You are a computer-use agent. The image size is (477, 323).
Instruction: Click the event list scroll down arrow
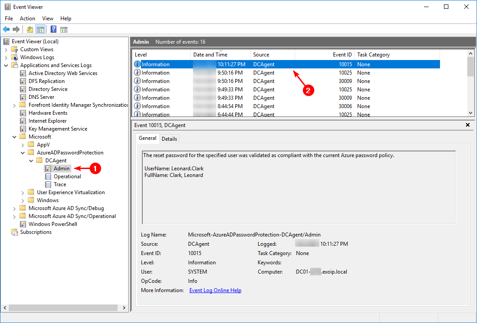pyautogui.click(x=470, y=113)
